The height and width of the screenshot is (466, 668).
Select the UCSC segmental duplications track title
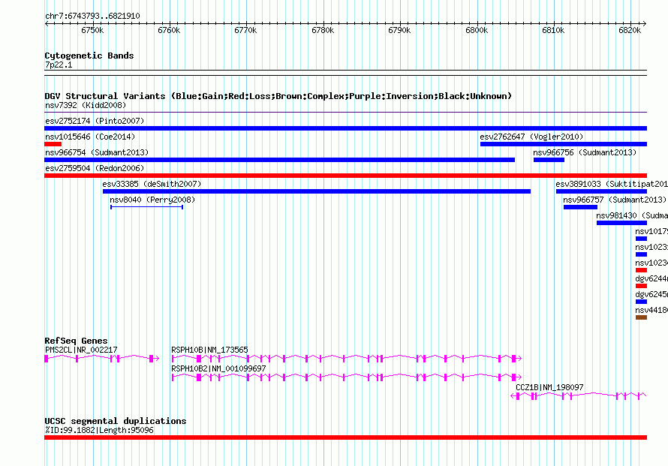coord(116,421)
